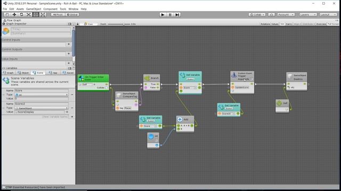This screenshot has height=191, width=341.
Task: Click the Step frame button
Action: click(x=177, y=15)
